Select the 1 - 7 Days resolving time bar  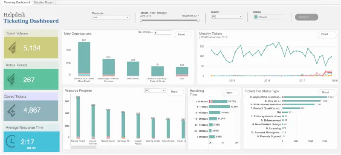tap(219, 107)
